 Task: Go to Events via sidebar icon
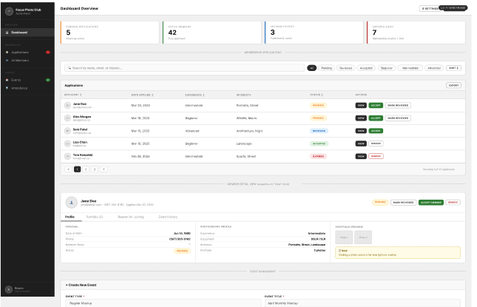[7, 79]
